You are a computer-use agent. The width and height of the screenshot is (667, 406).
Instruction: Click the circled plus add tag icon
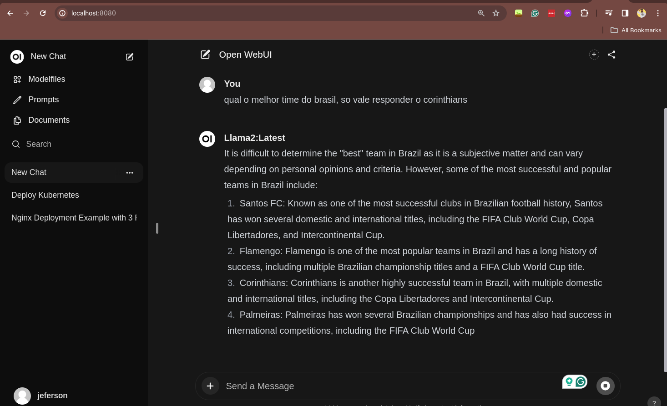[594, 55]
